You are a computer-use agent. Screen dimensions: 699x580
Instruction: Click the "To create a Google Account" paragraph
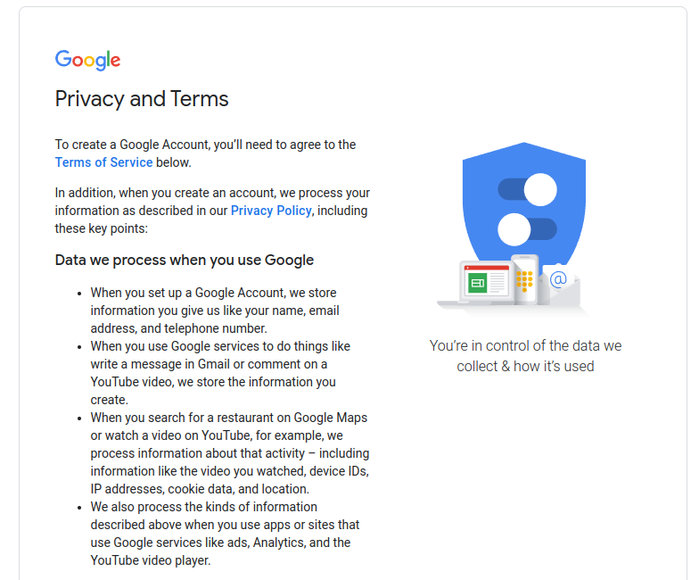point(205,153)
